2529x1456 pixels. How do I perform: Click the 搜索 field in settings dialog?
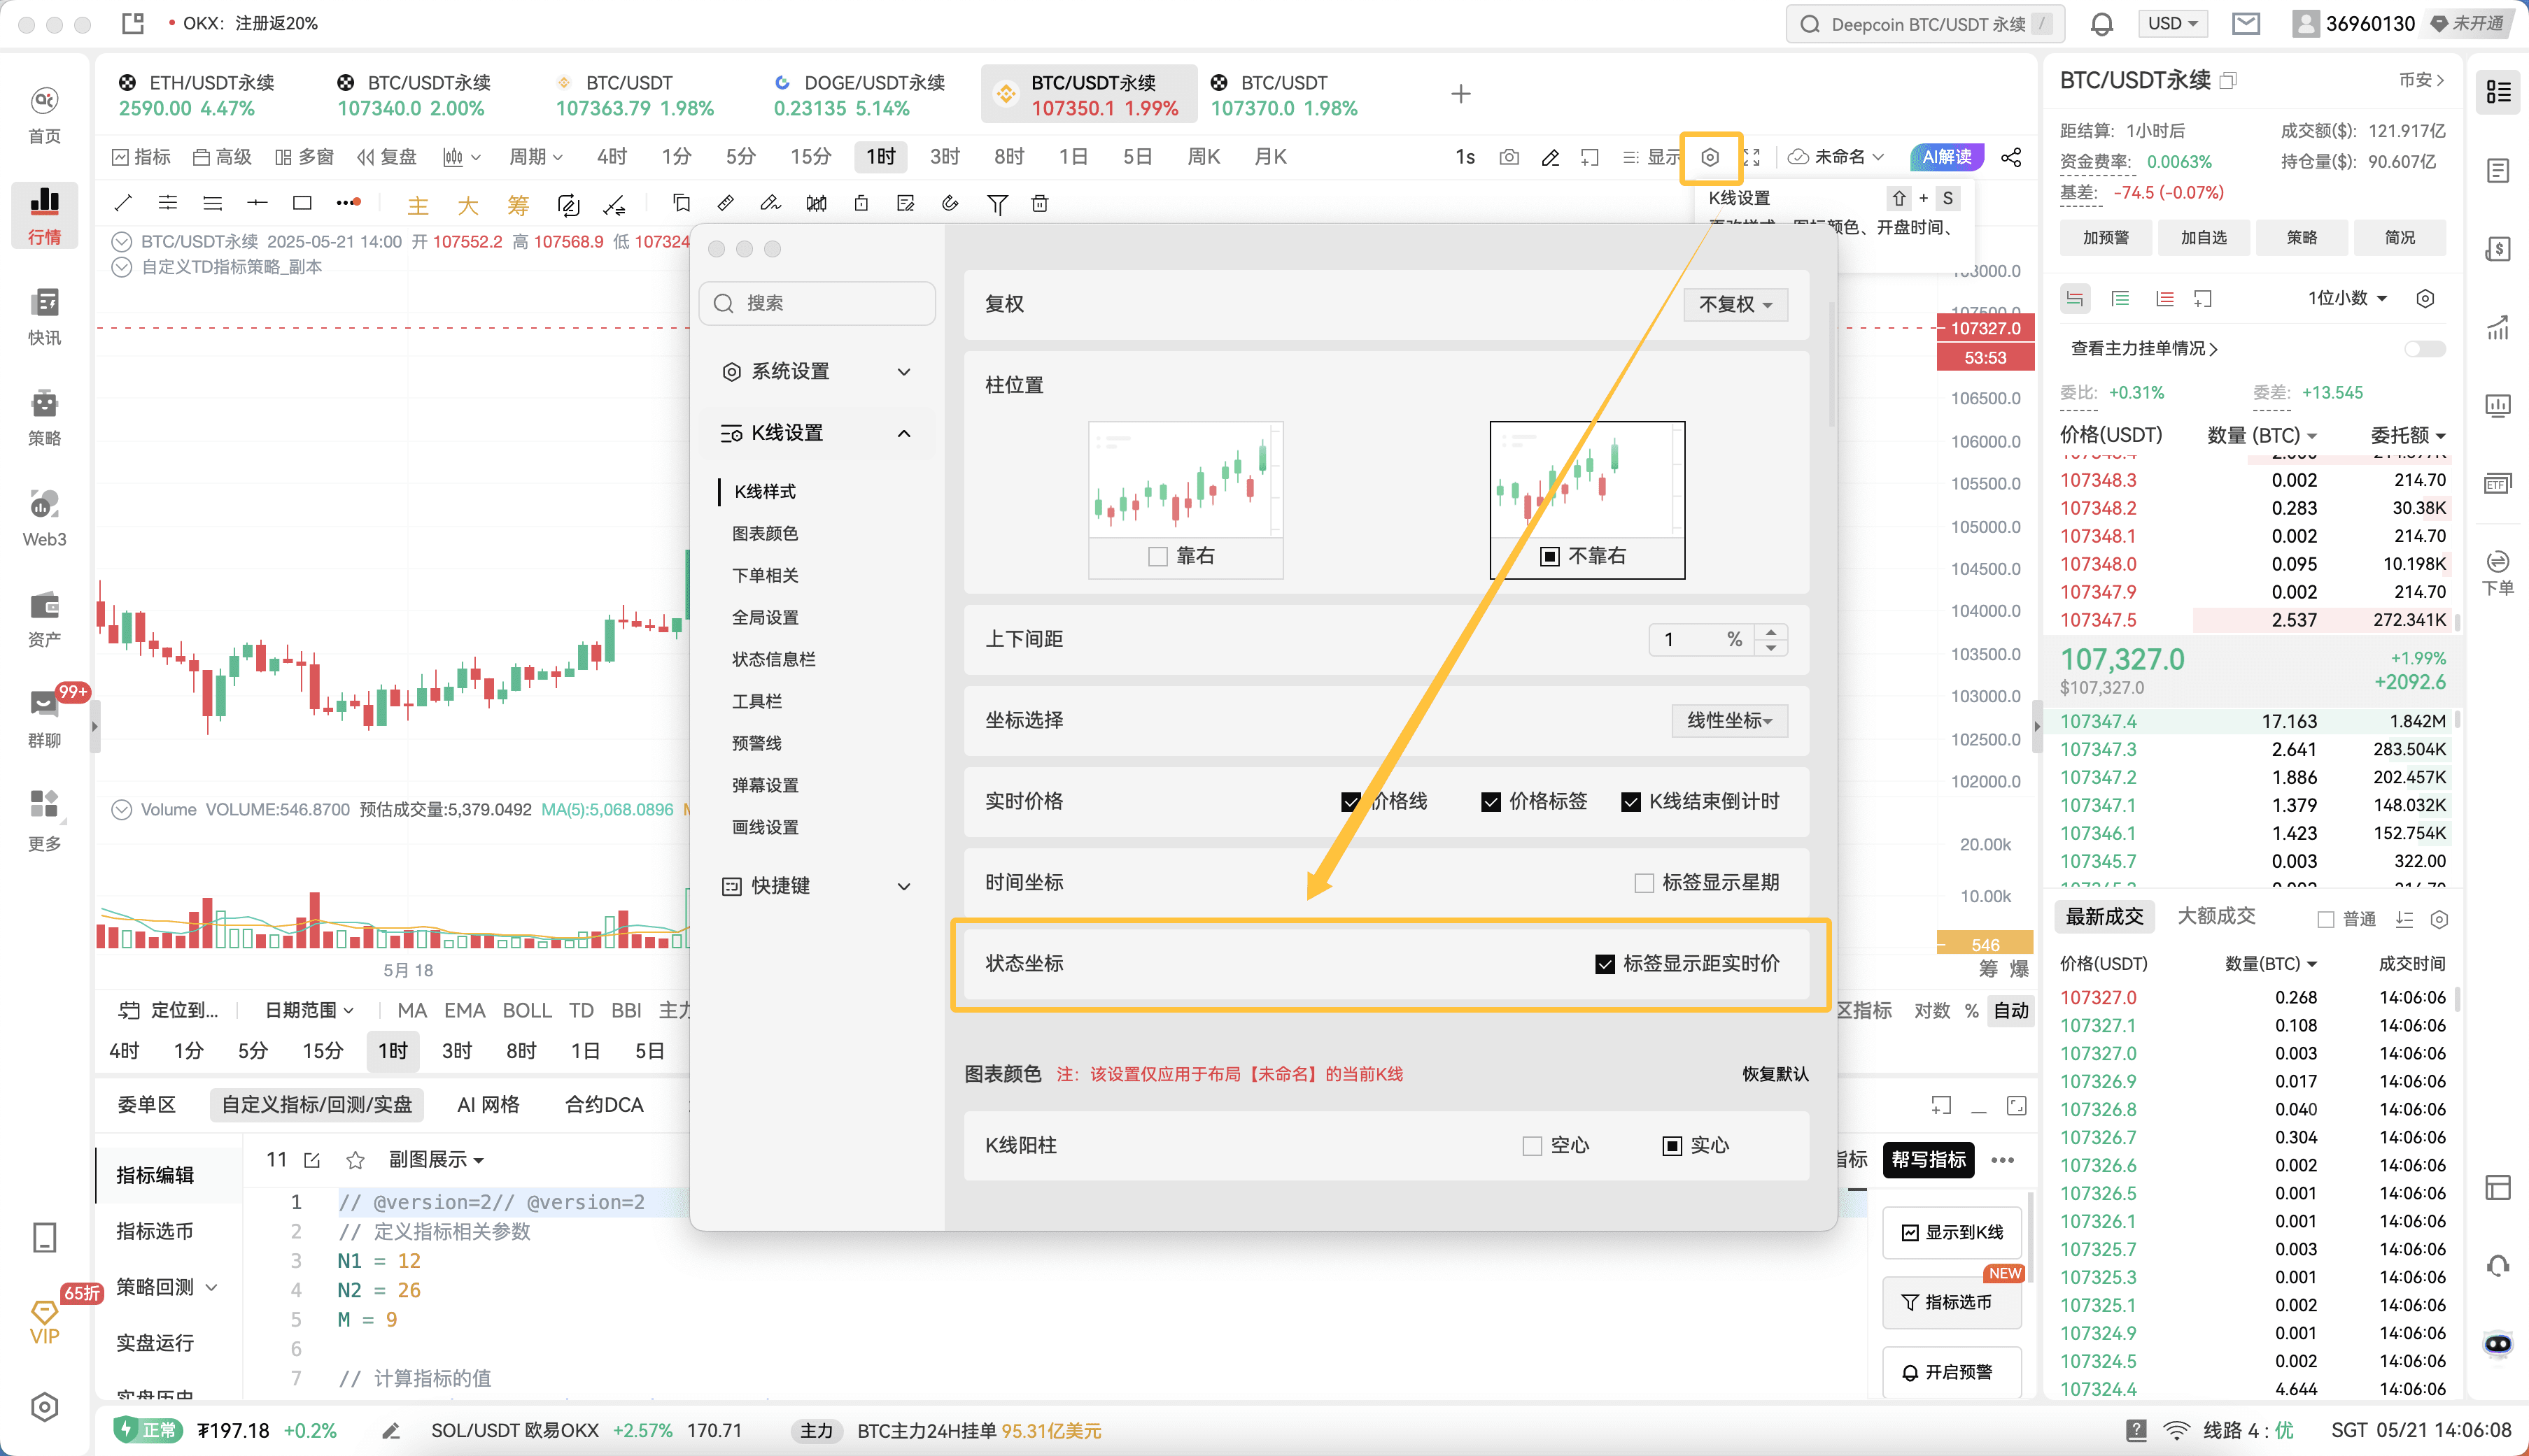(x=817, y=303)
